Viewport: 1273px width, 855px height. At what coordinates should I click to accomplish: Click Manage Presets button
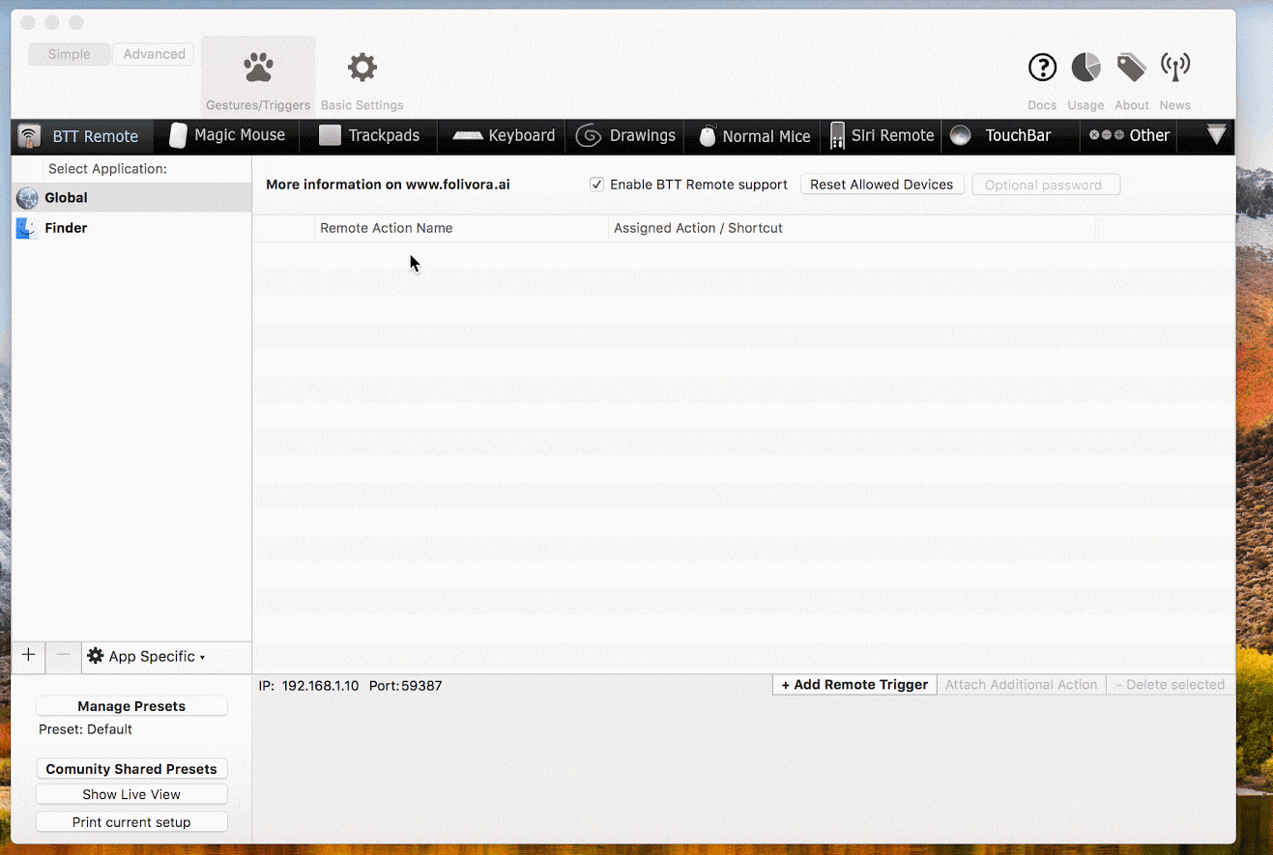pyautogui.click(x=131, y=706)
